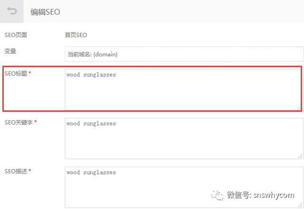304x209 pixels.
Task: Click the SEO描述 textarea resize grip
Action: point(300,206)
